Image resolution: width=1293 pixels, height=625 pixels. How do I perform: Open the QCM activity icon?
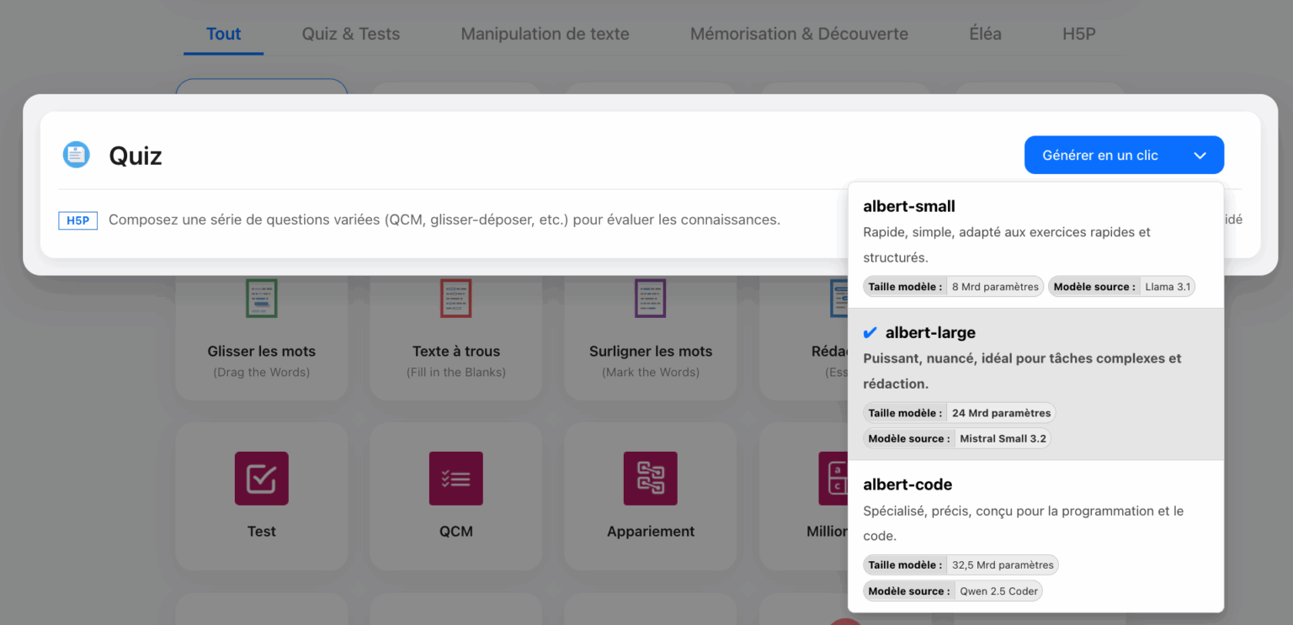[455, 478]
